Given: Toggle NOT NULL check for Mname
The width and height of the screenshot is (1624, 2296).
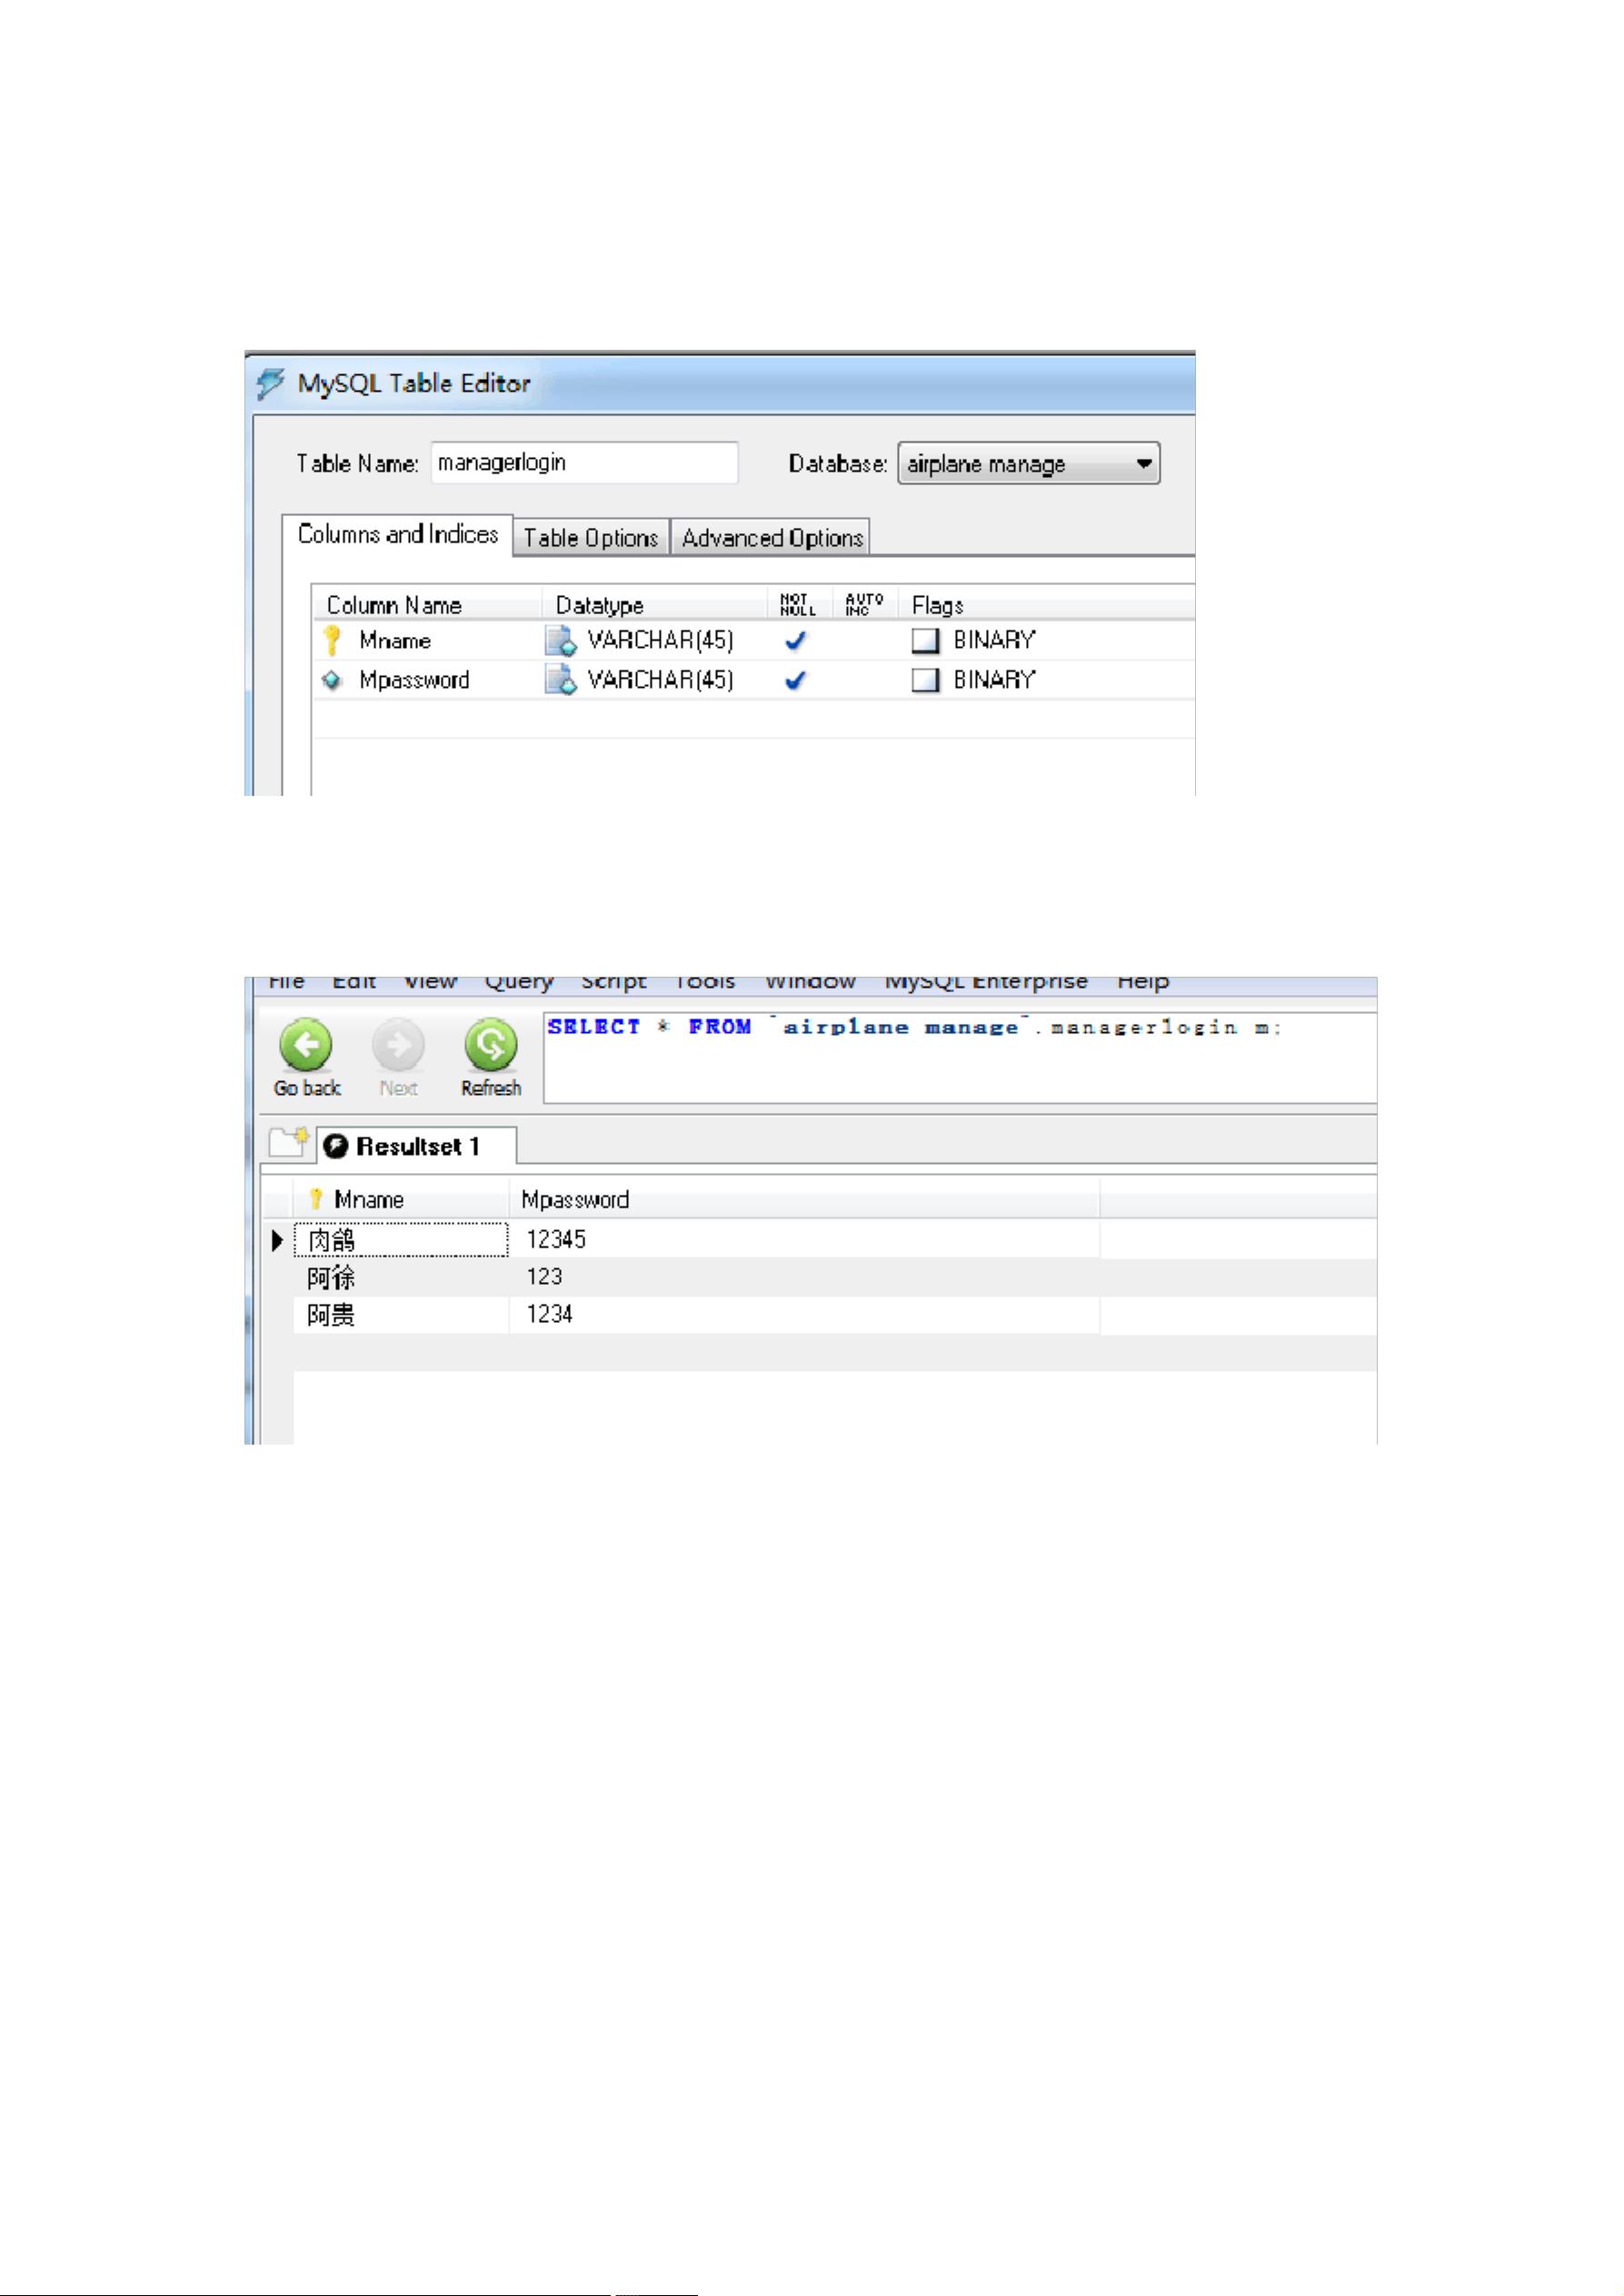Looking at the screenshot, I should click(x=796, y=641).
